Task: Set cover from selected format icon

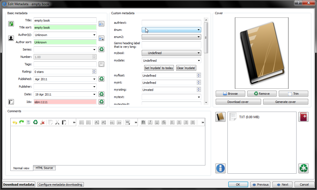Action: [x=220, y=117]
